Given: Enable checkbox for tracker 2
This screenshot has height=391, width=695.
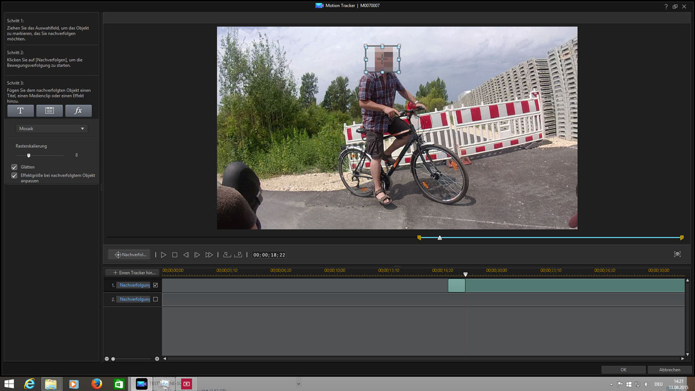Looking at the screenshot, I should (155, 299).
